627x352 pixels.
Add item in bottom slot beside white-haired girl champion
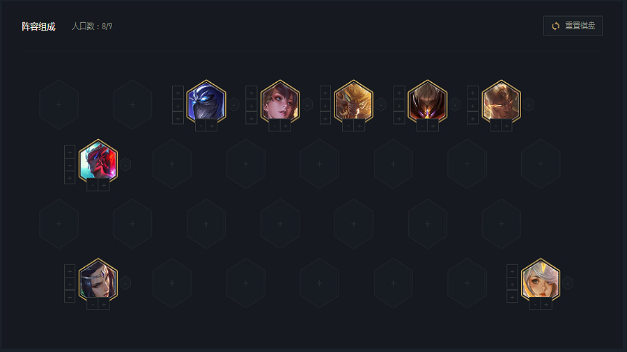[512, 296]
